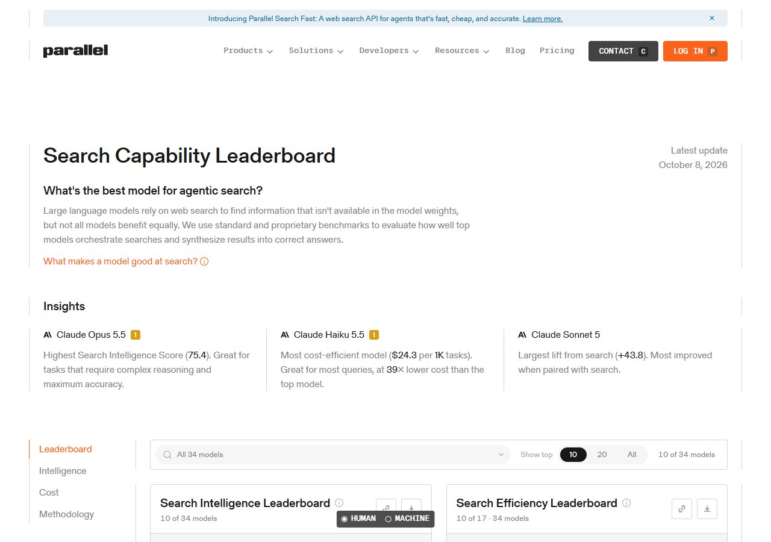The image size is (771, 542).
Task: Open the Learn more link in the banner
Action: pyautogui.click(x=543, y=19)
